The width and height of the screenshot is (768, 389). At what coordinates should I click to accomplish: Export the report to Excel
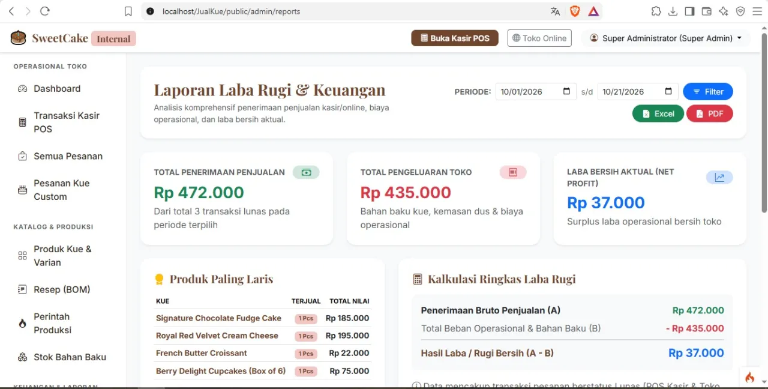tap(658, 113)
